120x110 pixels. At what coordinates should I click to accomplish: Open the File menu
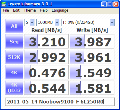pos(6,10)
